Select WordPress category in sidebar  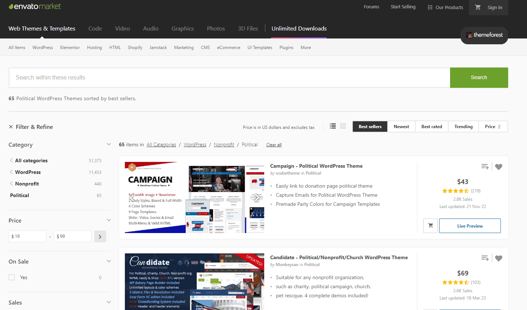[28, 172]
